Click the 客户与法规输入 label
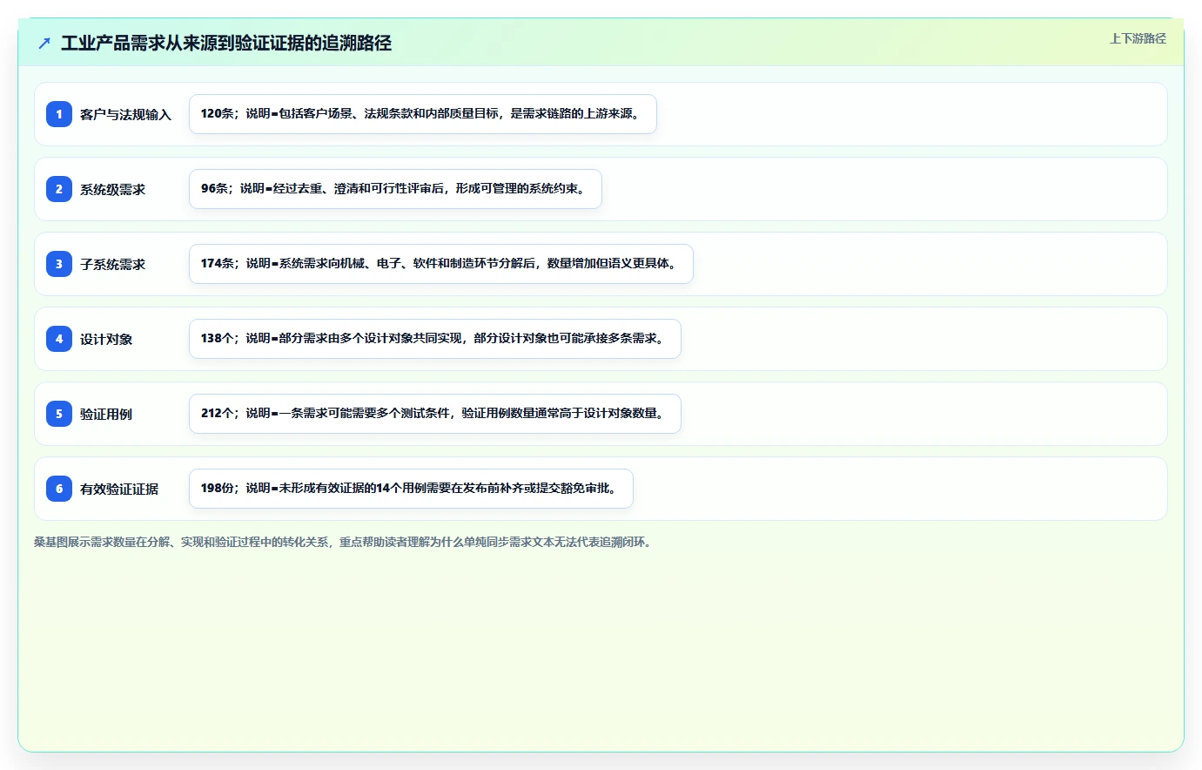1202x770 pixels. click(125, 114)
